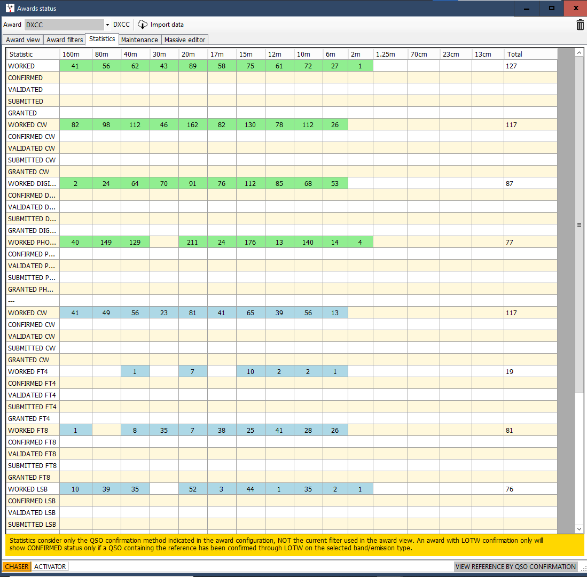587x577 pixels.
Task: Minimize the Awards status window
Action: (x=526, y=8)
